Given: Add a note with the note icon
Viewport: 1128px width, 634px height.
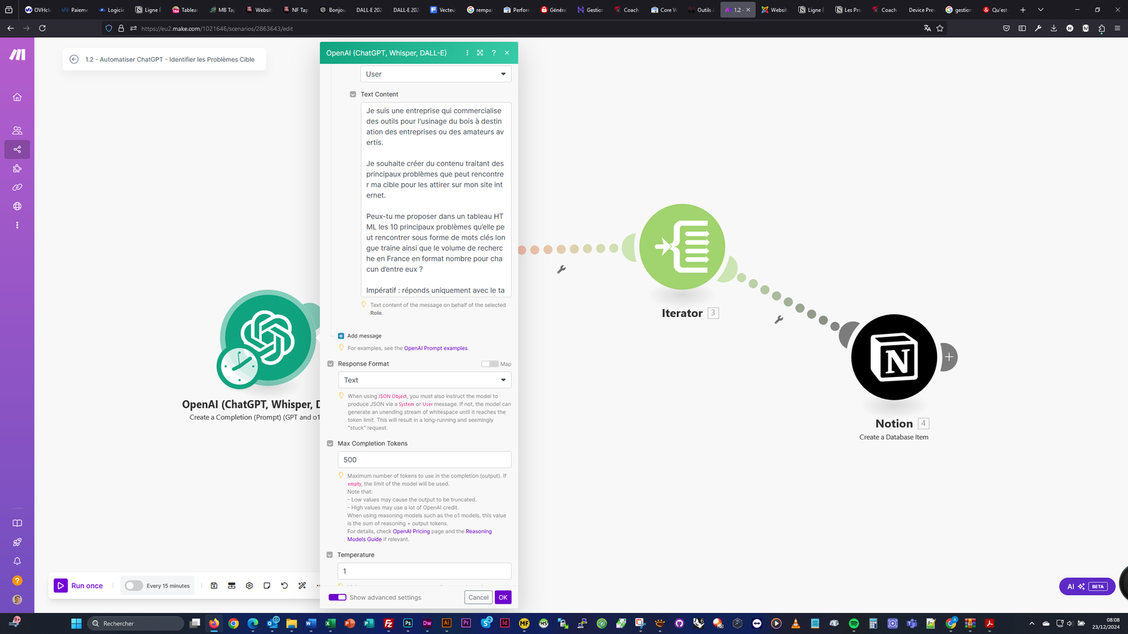Looking at the screenshot, I should click(x=266, y=585).
